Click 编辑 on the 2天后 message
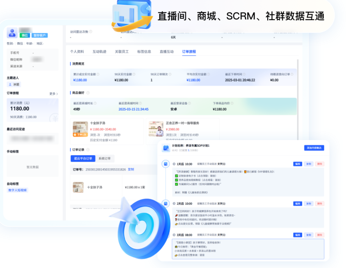The height and width of the screenshot is (268, 350). click(x=298, y=203)
